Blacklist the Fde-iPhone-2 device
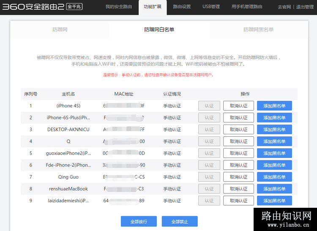The image size is (317, 231). [x=274, y=165]
